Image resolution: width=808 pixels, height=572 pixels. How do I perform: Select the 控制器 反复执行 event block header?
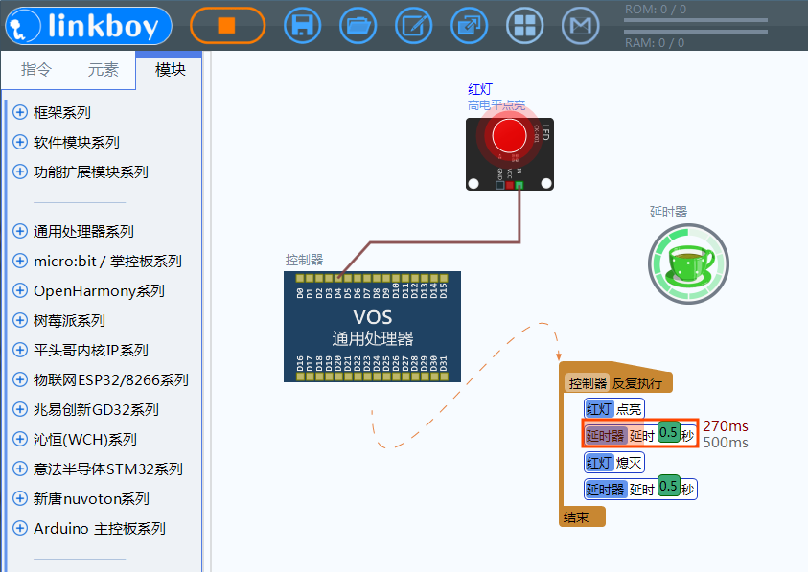click(x=615, y=383)
